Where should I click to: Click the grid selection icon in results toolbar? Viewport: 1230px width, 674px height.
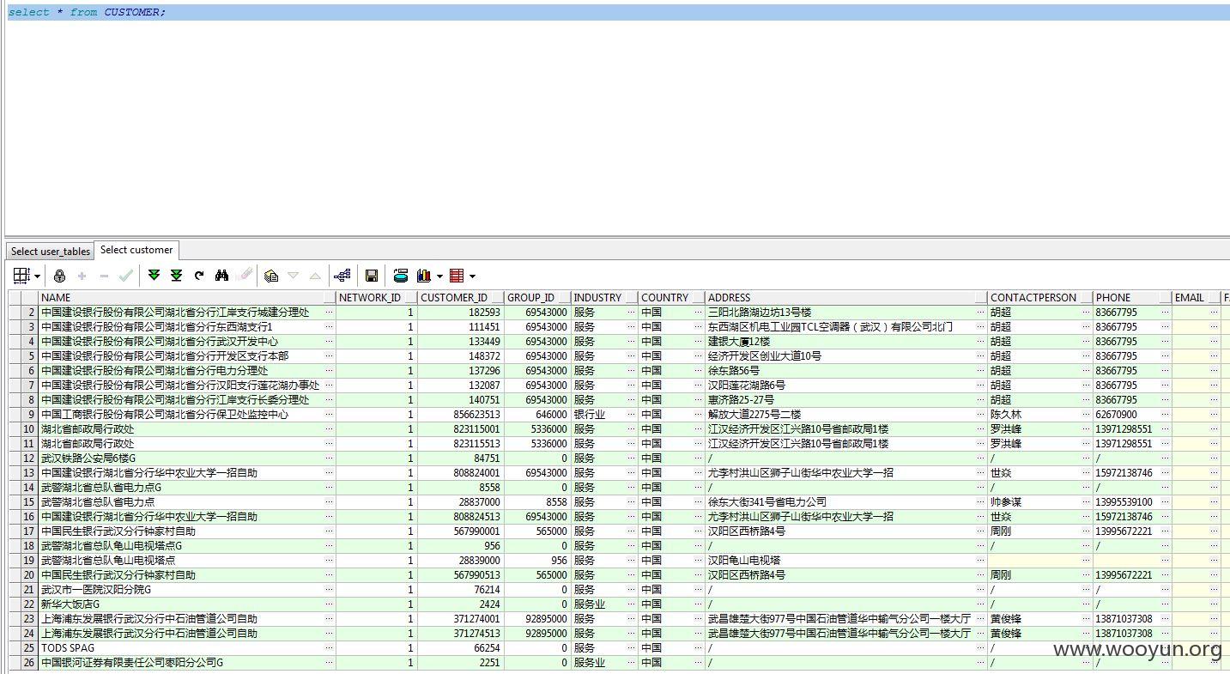(x=21, y=276)
